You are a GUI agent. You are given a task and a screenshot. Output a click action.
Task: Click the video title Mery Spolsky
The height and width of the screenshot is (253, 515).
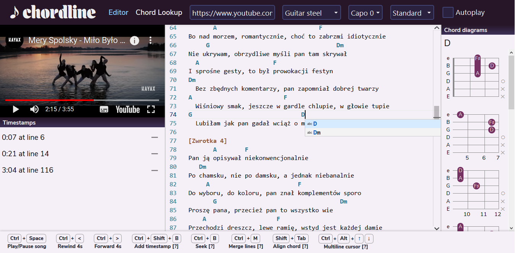77,40
